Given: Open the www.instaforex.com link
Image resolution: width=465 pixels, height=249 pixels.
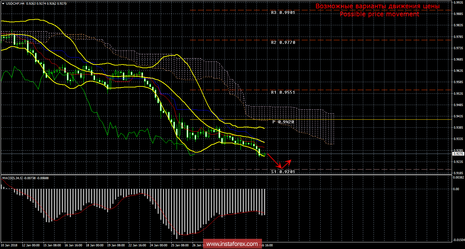Looking at the screenshot, I should pyautogui.click(x=232, y=244).
